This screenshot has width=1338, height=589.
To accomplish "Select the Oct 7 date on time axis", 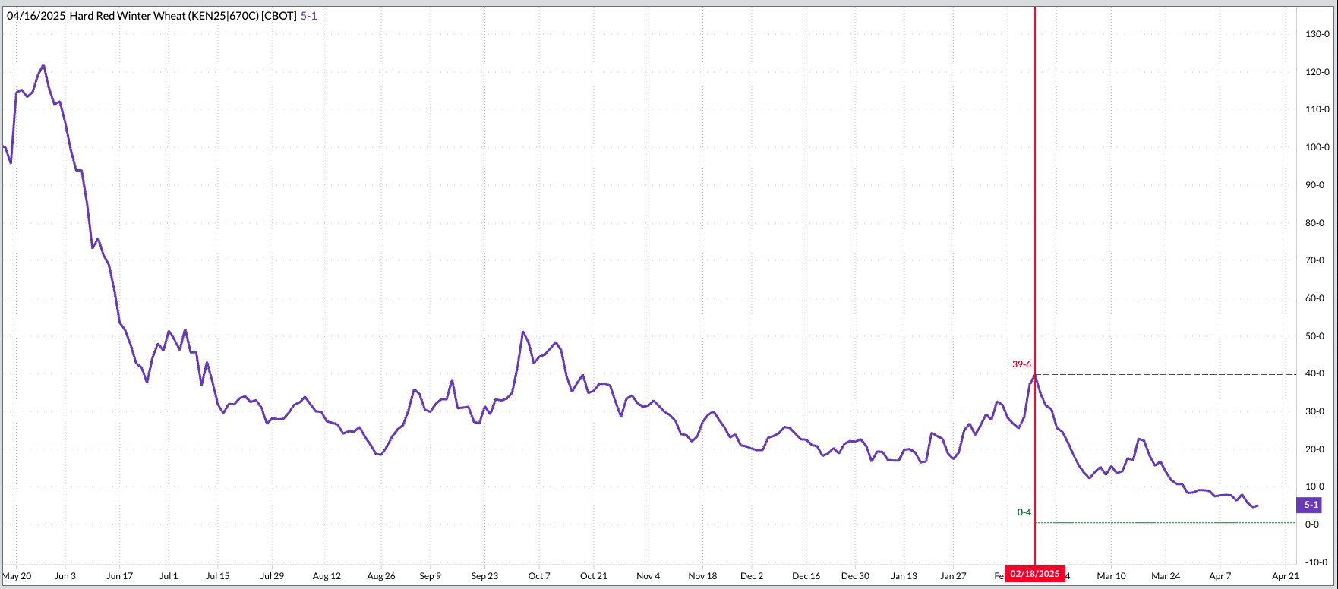I will [539, 576].
